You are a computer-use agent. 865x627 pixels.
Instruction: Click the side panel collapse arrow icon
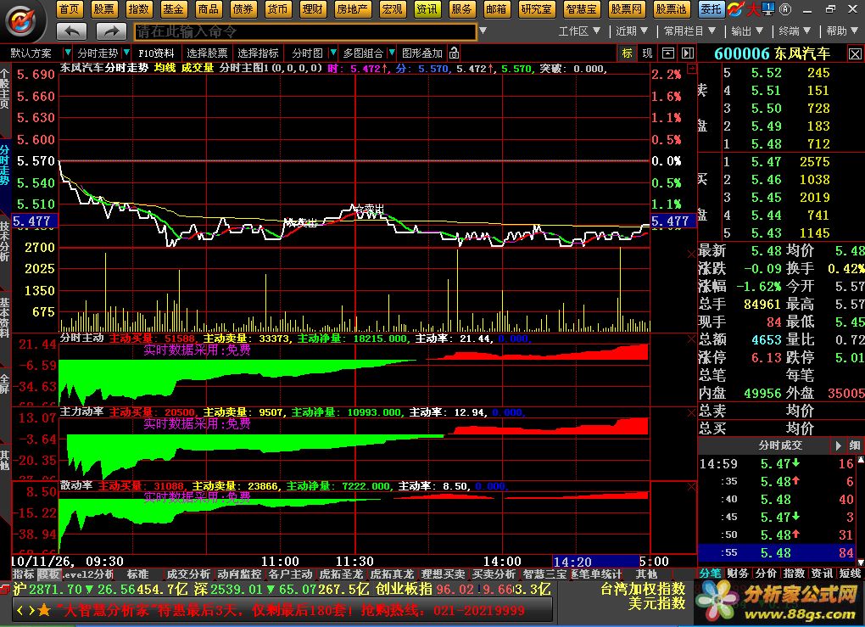pyautogui.click(x=688, y=53)
